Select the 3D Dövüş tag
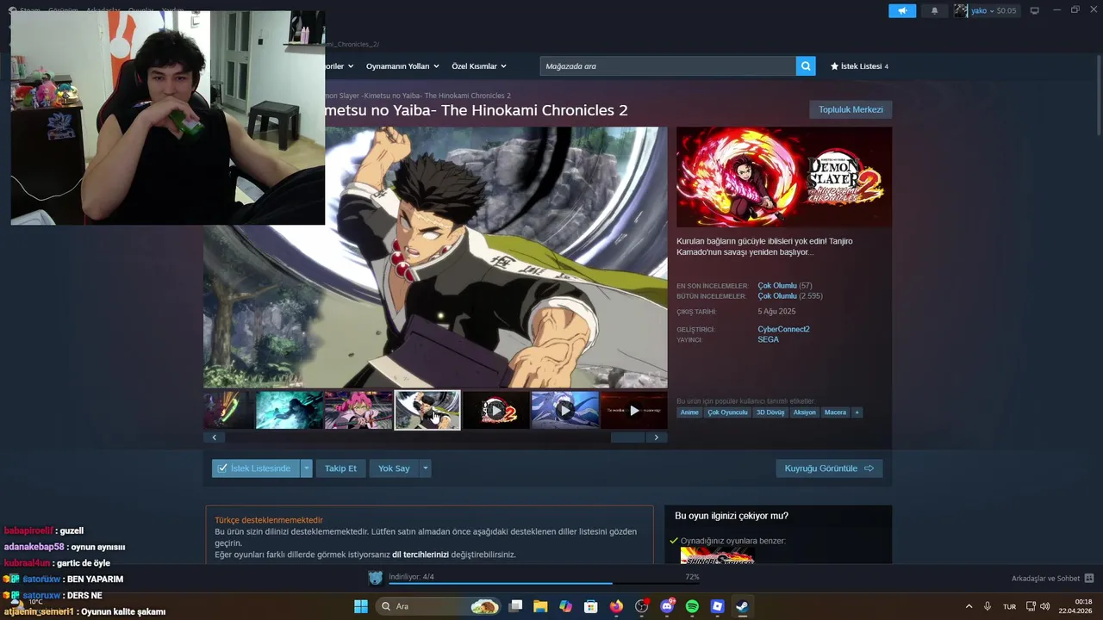 point(770,412)
